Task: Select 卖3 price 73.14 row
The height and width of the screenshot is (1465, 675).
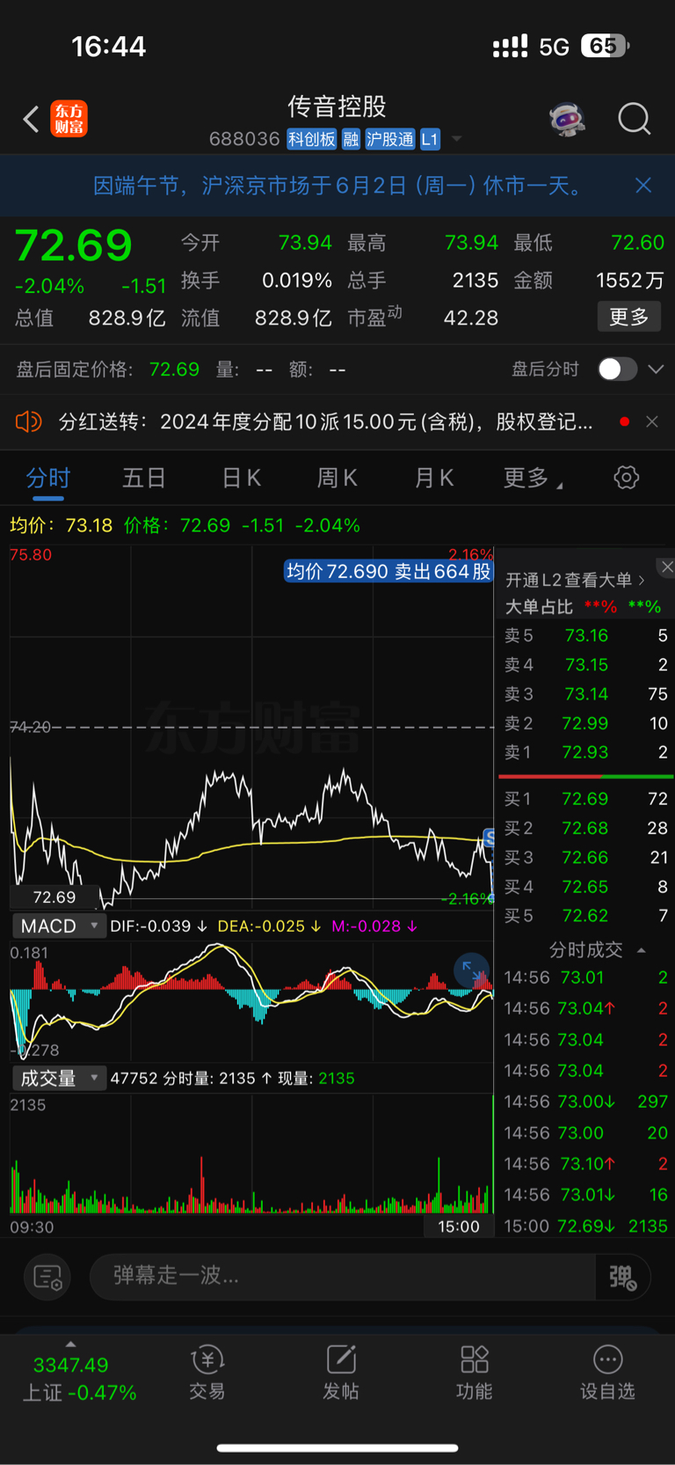Action: [585, 694]
